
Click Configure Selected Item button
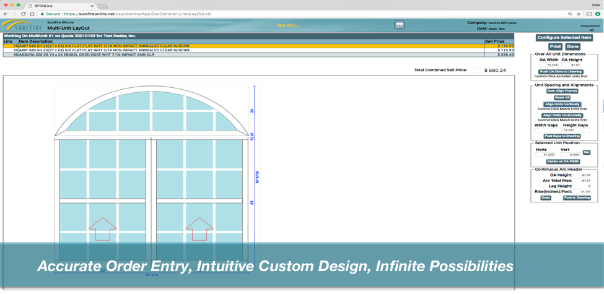pos(564,37)
